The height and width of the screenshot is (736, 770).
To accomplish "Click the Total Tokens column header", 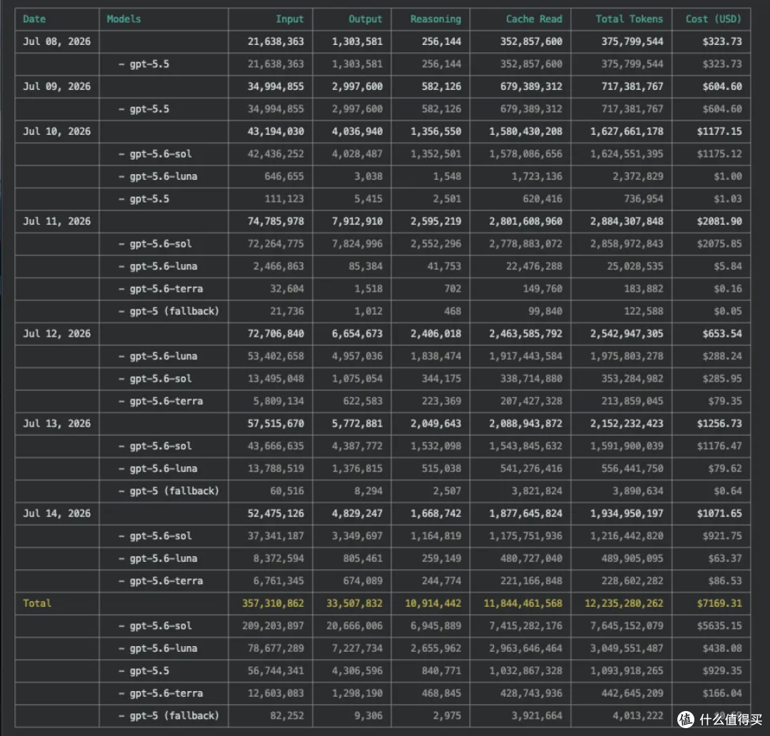I will click(629, 19).
